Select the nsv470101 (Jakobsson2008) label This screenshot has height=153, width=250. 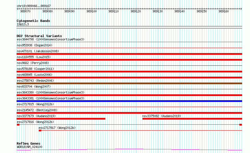point(38,51)
